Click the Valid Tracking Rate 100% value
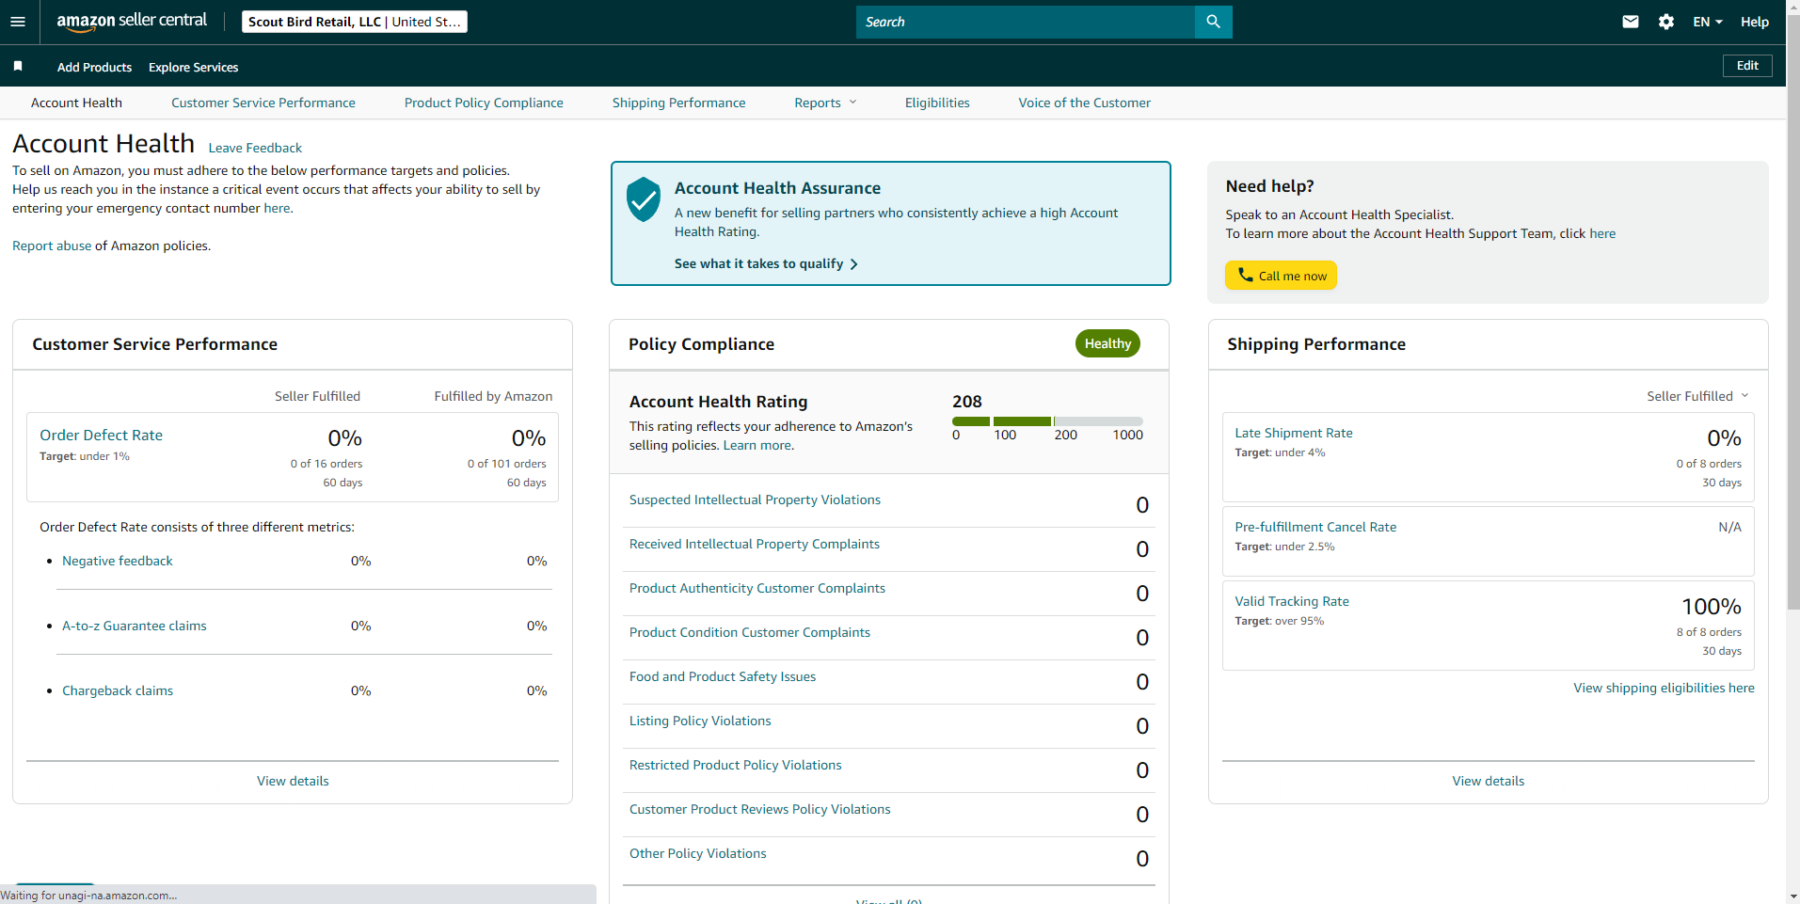 [x=1712, y=607]
